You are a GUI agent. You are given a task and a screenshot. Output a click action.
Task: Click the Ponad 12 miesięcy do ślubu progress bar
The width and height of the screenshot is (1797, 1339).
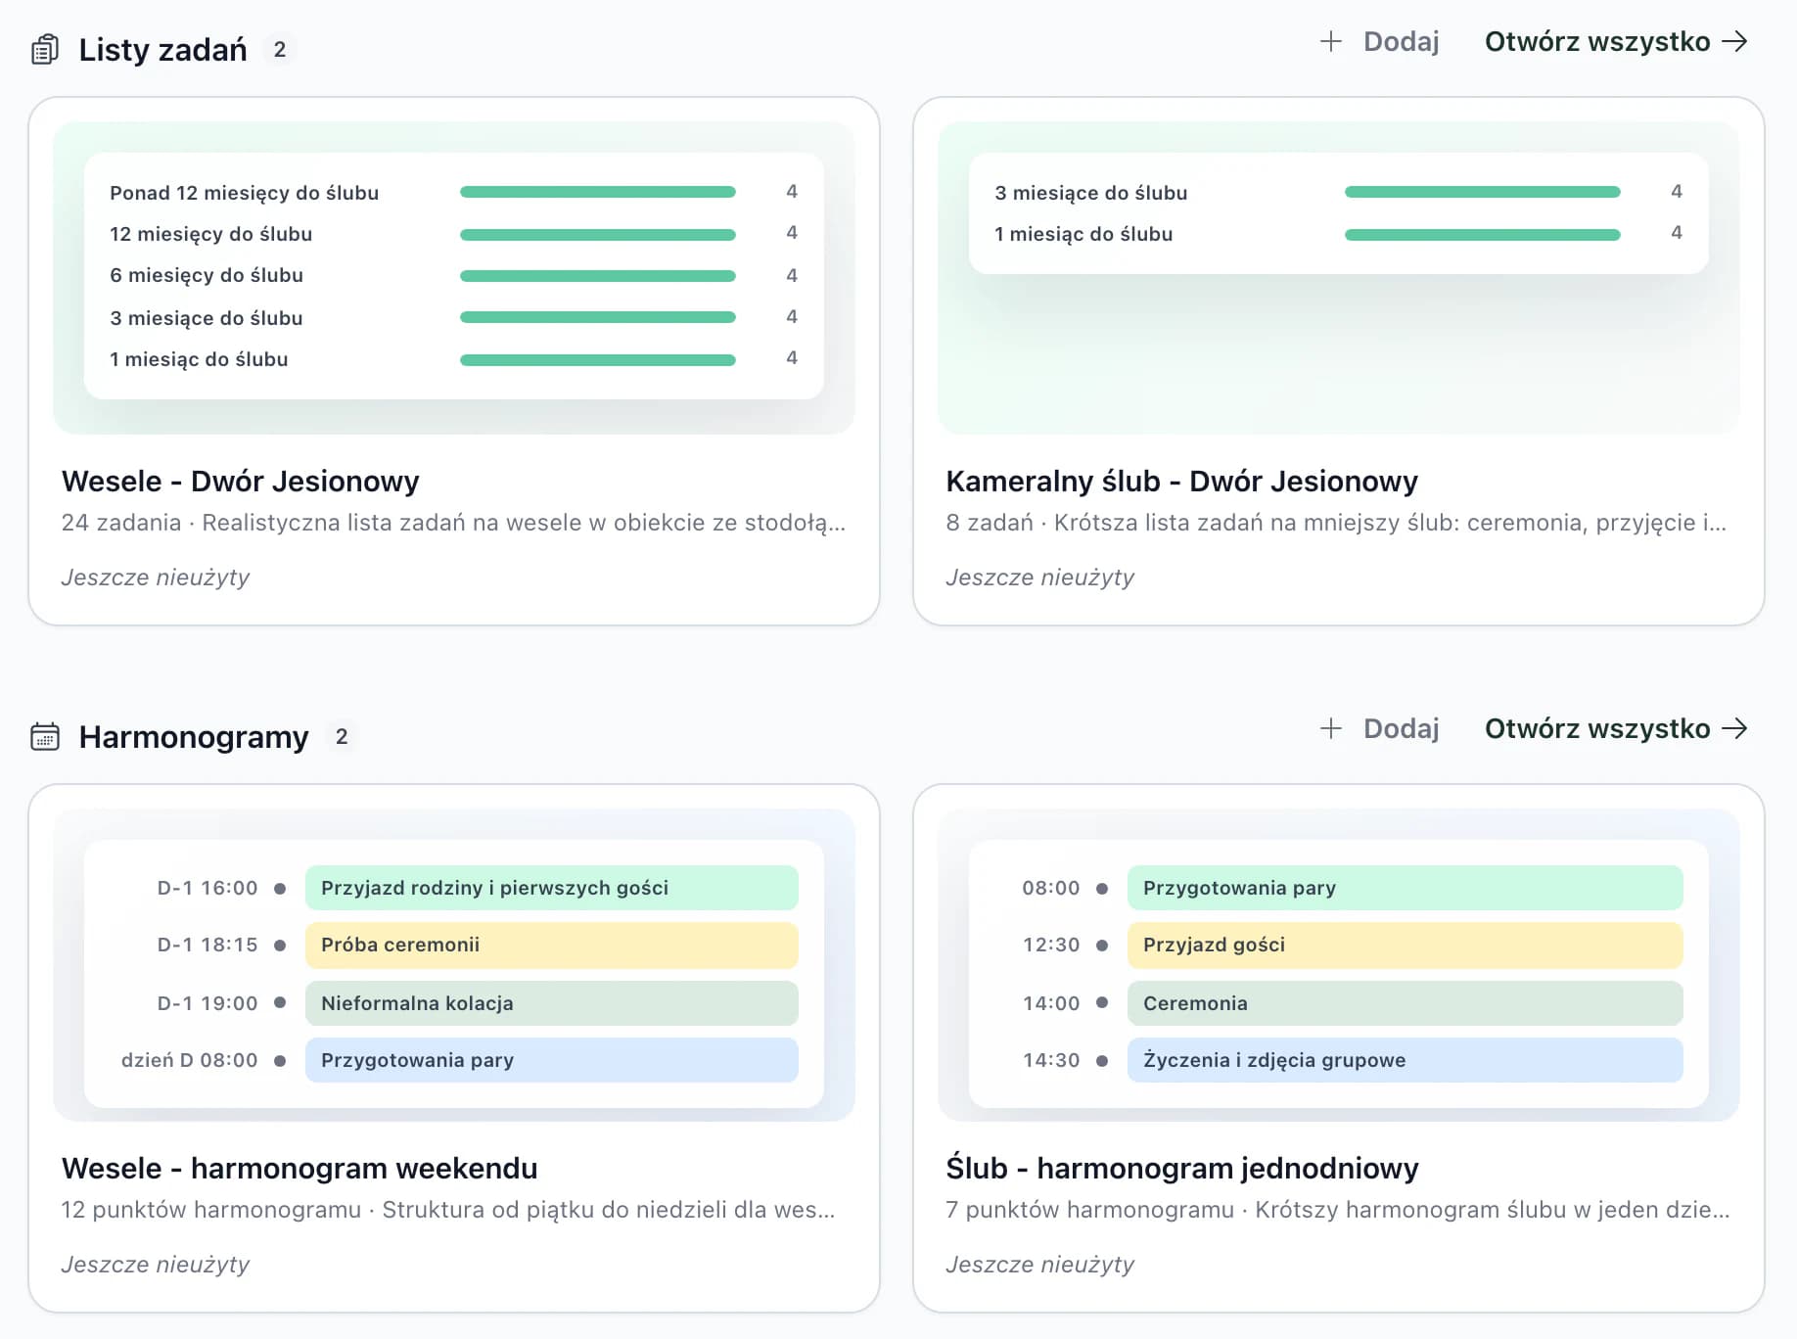pos(598,192)
